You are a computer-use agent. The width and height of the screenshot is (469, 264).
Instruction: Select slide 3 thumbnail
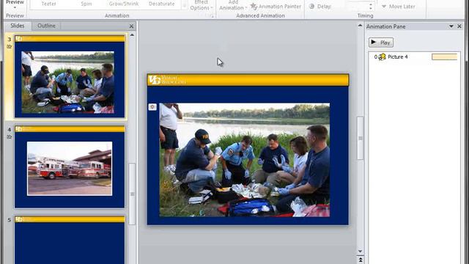click(x=70, y=76)
